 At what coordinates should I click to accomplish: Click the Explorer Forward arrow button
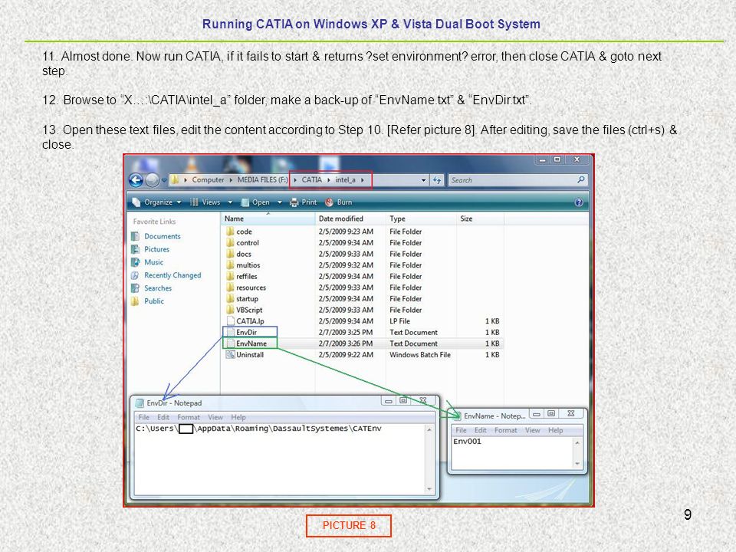point(152,180)
